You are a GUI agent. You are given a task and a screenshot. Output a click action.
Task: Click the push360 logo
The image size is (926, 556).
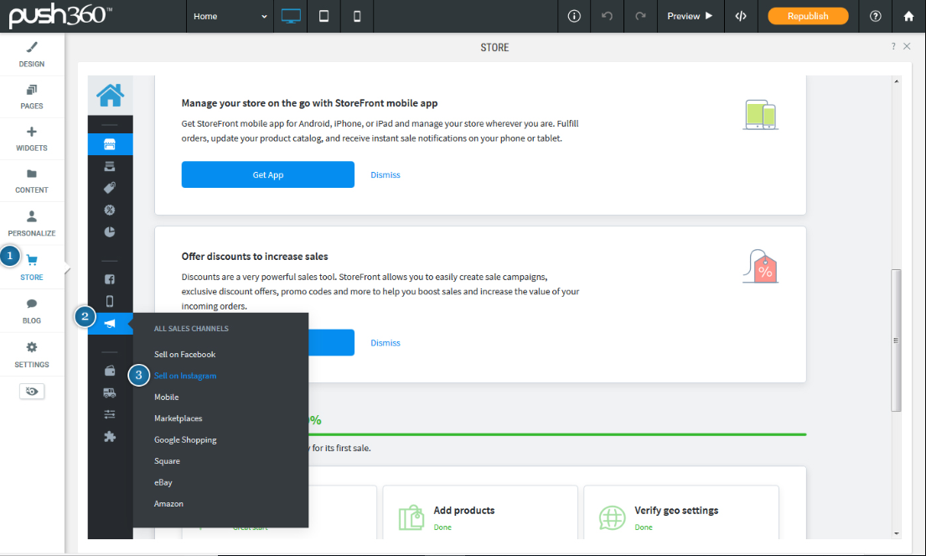pyautogui.click(x=61, y=16)
